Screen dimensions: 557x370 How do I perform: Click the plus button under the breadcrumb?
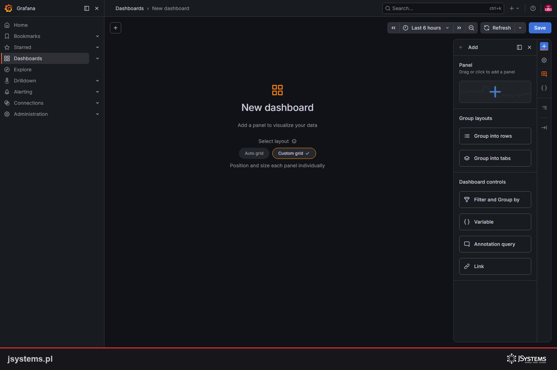point(116,28)
